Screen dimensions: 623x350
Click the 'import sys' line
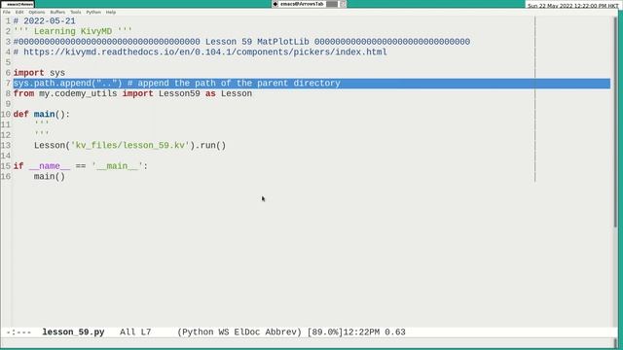[39, 73]
